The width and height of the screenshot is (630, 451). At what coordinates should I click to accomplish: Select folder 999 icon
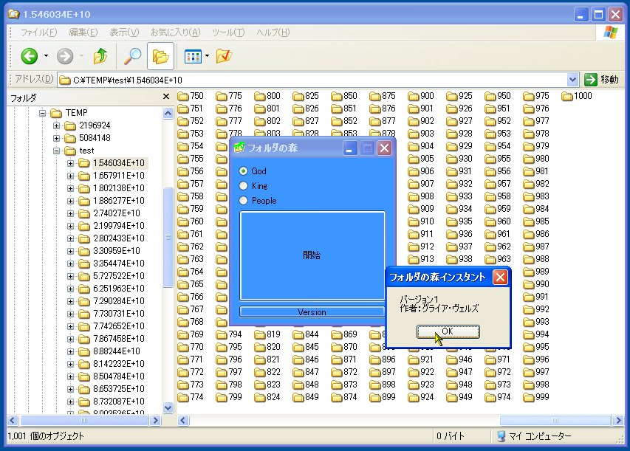coord(529,397)
